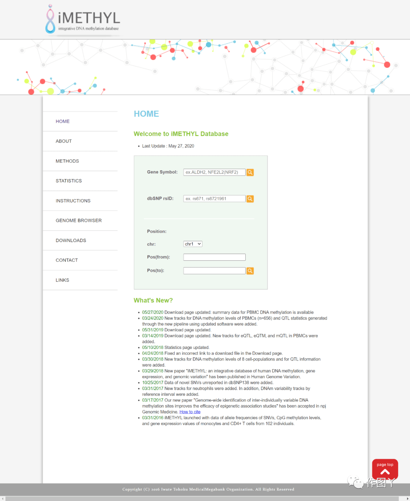Select the 05/27/2020 news date
This screenshot has width=410, height=501.
tap(153, 312)
